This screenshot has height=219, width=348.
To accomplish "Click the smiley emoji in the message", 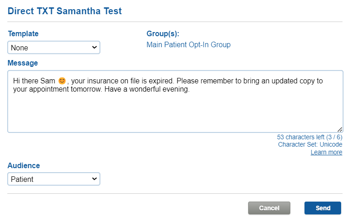I will 62,81.
